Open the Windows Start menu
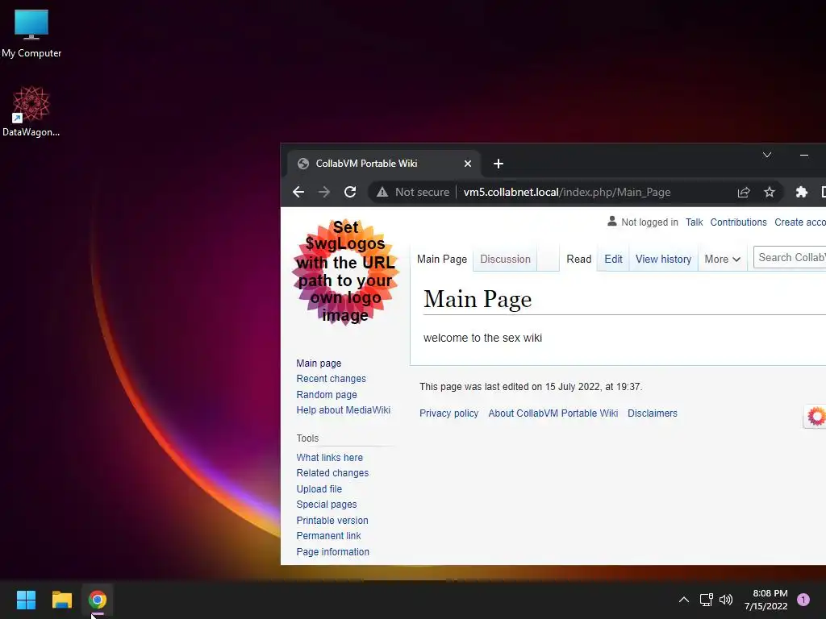Image resolution: width=826 pixels, height=619 pixels. (x=26, y=600)
